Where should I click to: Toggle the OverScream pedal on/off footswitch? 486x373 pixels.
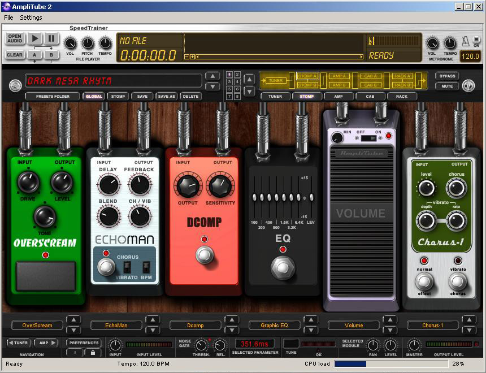tap(44, 276)
